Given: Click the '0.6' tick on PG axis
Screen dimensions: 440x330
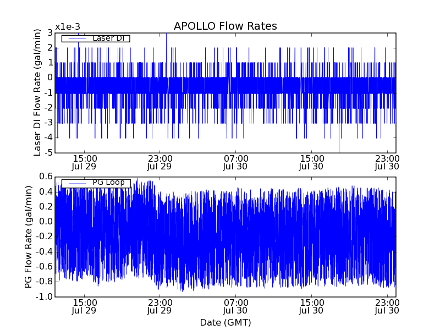Looking at the screenshot, I should 46,177.
